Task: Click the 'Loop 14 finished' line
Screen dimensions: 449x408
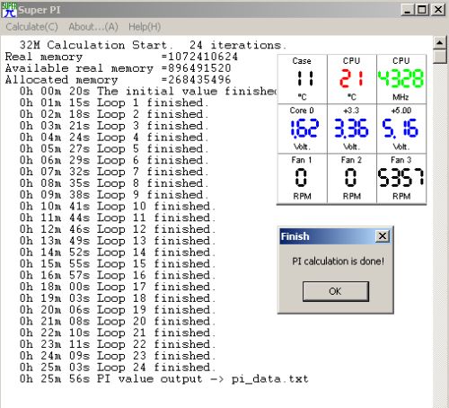Action: (x=118, y=253)
